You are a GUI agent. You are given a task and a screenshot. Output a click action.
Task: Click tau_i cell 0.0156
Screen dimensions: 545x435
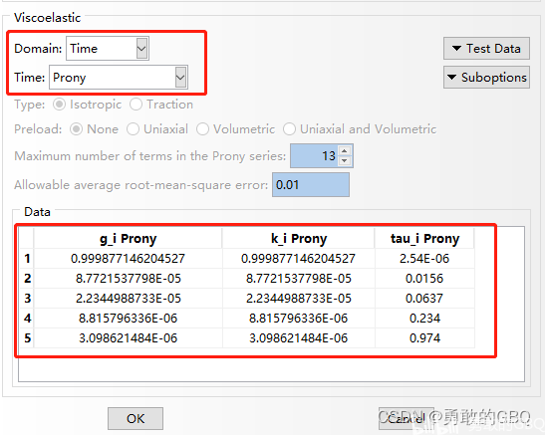point(424,279)
